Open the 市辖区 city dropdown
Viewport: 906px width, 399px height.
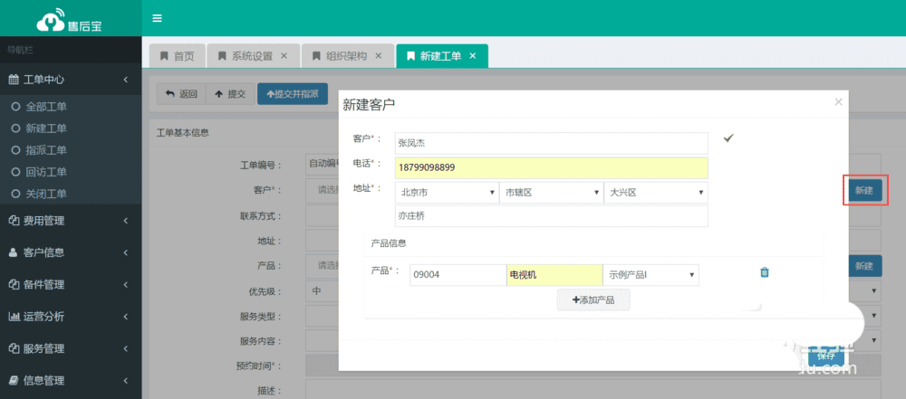[551, 193]
